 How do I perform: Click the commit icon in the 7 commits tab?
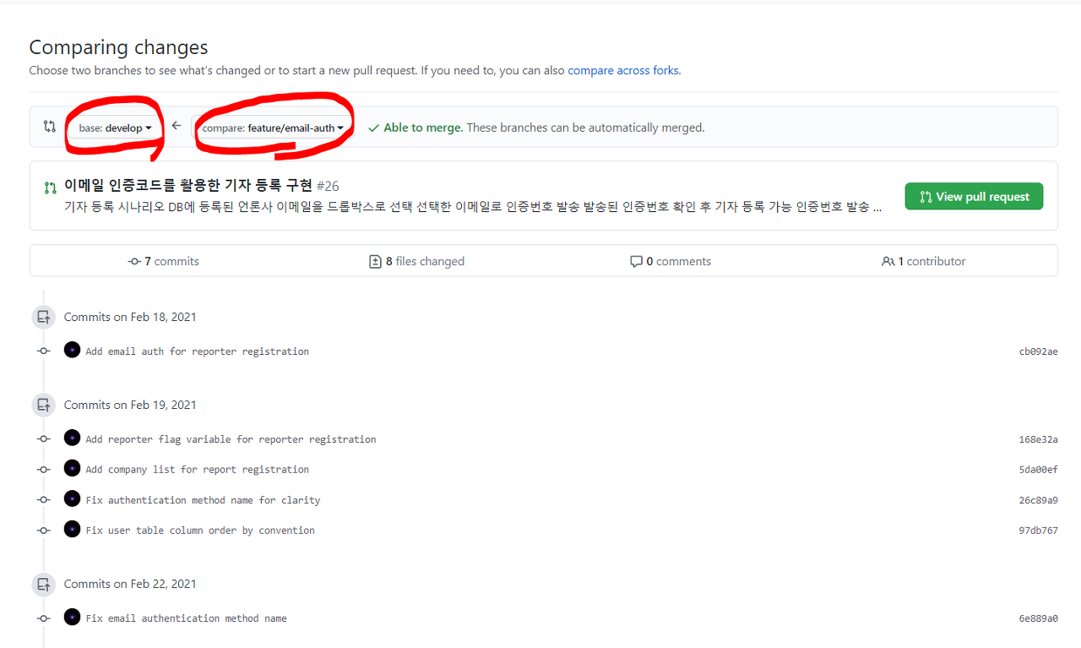[134, 261]
